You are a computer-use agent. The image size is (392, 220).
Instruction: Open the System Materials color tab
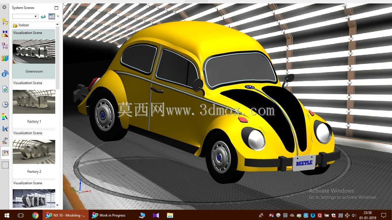5,117
